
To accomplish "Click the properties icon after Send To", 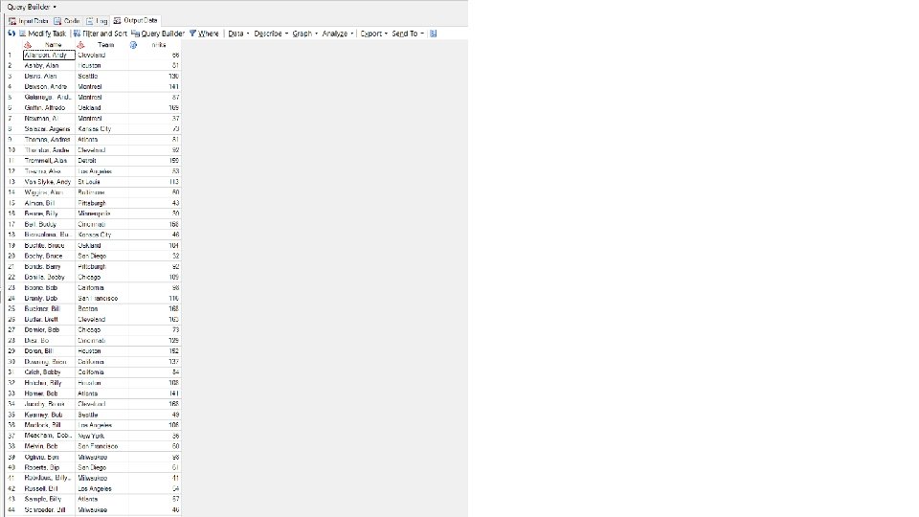I will [433, 34].
